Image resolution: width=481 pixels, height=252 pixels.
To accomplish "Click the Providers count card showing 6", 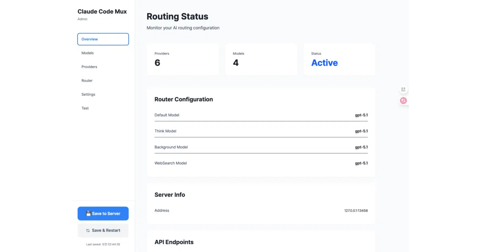I will point(183,60).
